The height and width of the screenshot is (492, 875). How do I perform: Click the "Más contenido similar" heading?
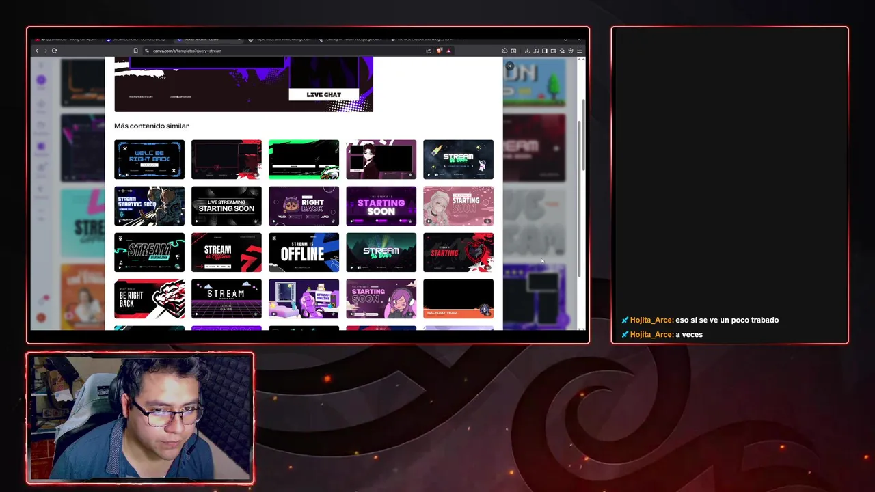click(x=151, y=126)
